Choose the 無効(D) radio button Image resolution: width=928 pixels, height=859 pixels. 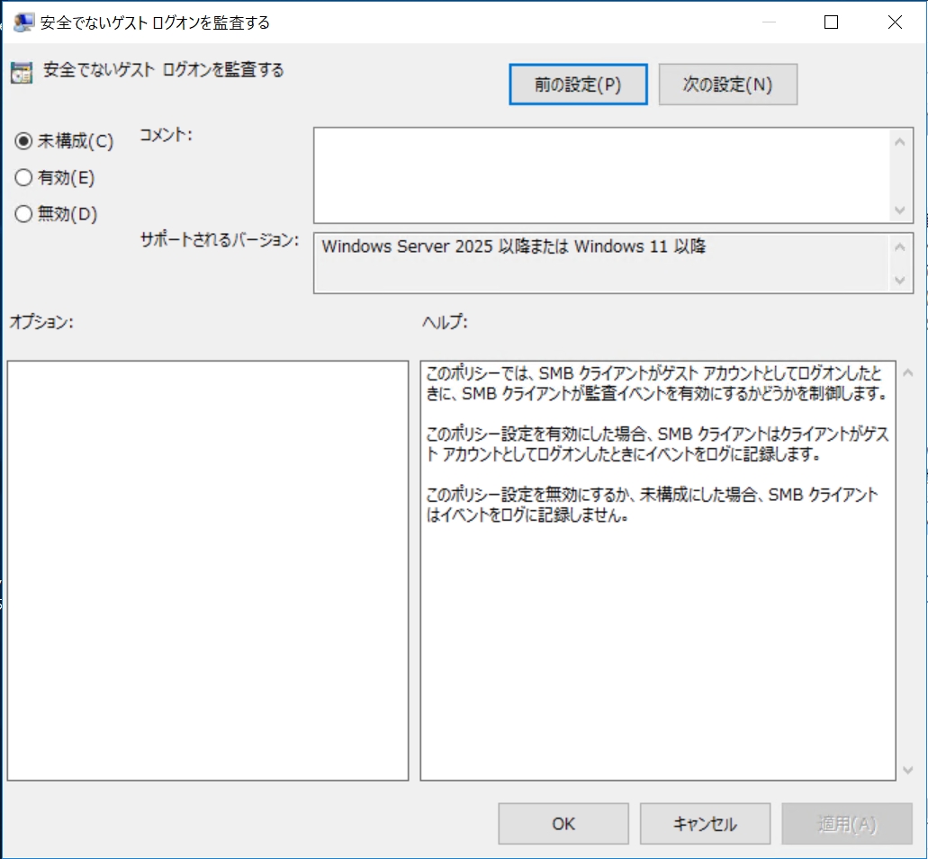[x=24, y=214]
